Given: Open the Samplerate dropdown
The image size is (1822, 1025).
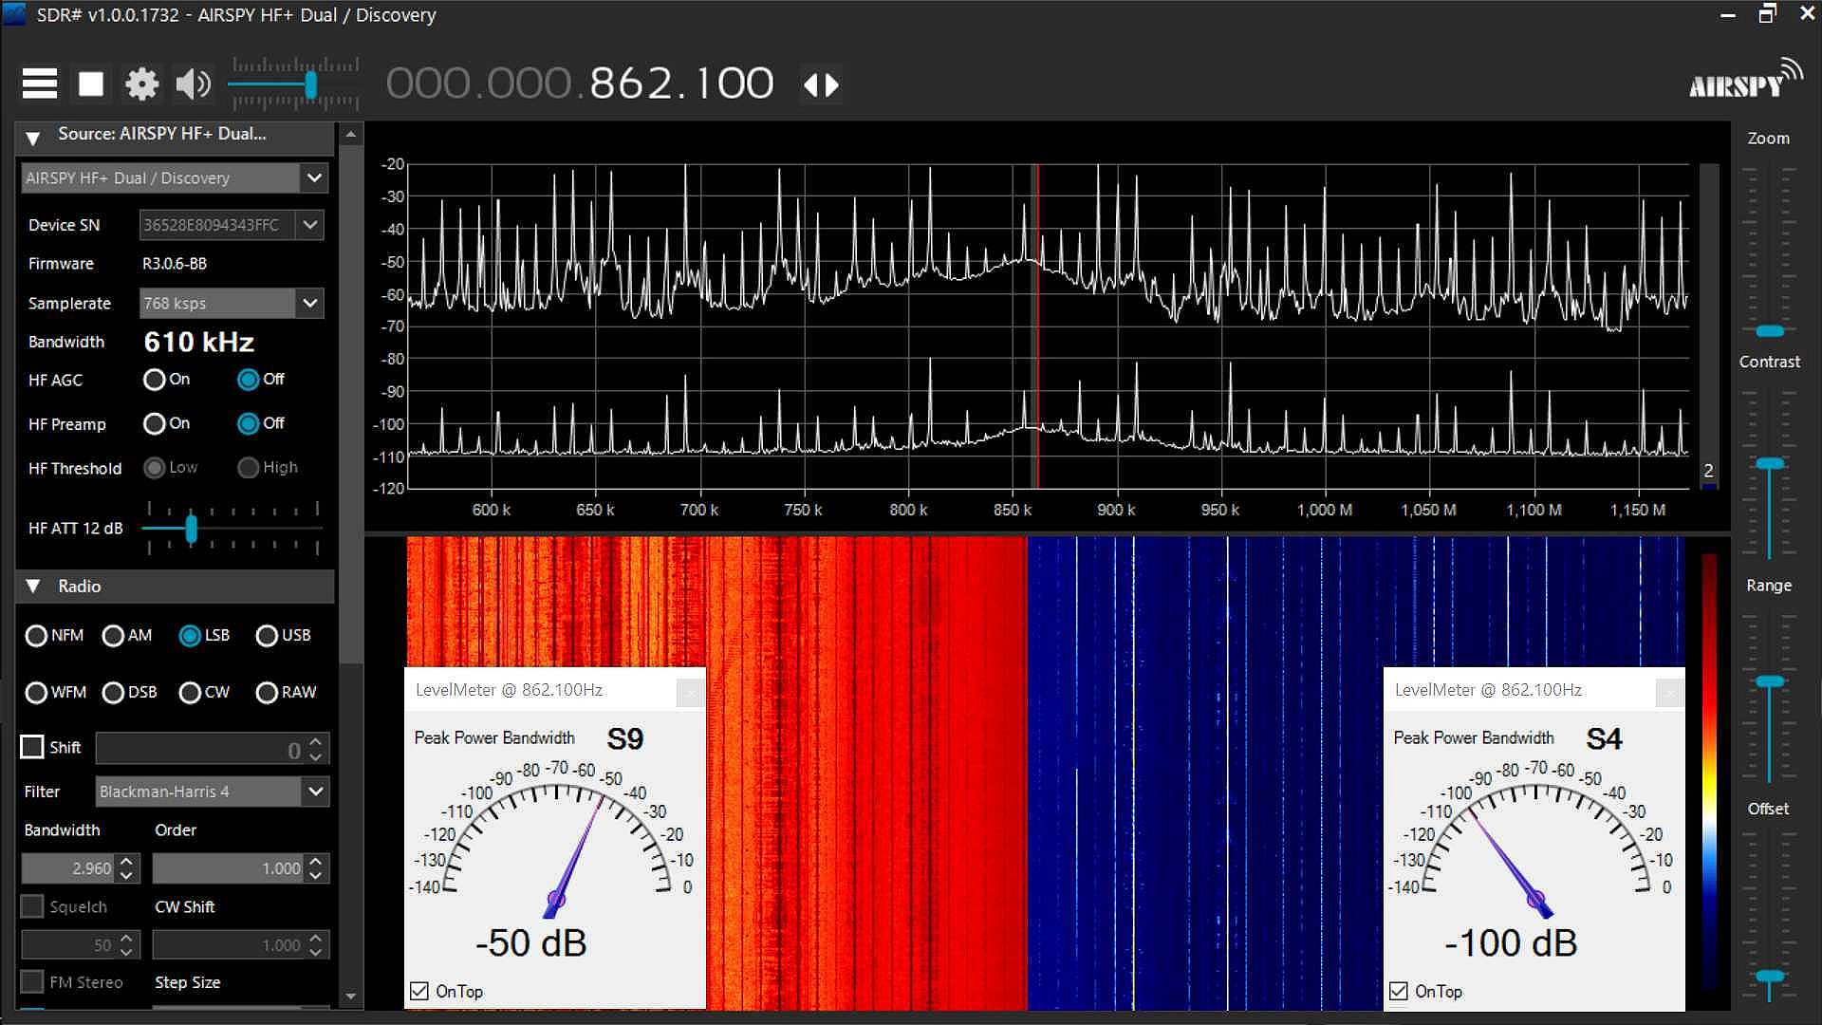Looking at the screenshot, I should coord(309,303).
